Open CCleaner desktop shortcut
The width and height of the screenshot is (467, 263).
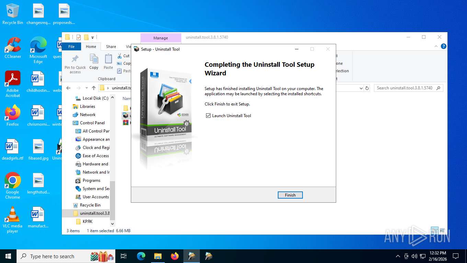tap(13, 48)
